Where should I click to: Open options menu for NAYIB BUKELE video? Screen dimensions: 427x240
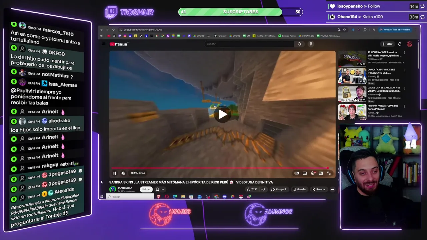point(404,70)
